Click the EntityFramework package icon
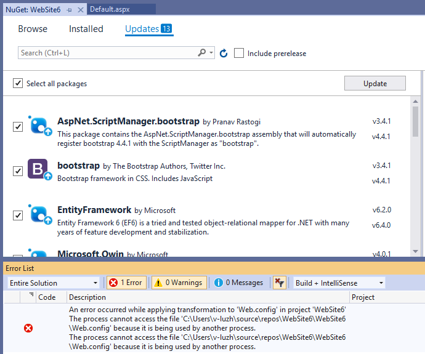This screenshot has height=354, width=425. coord(39,214)
